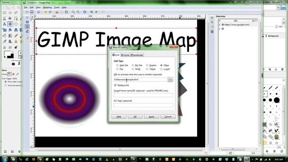Select the Alignment tool in GIMP Toolbox

(x=16, y=24)
